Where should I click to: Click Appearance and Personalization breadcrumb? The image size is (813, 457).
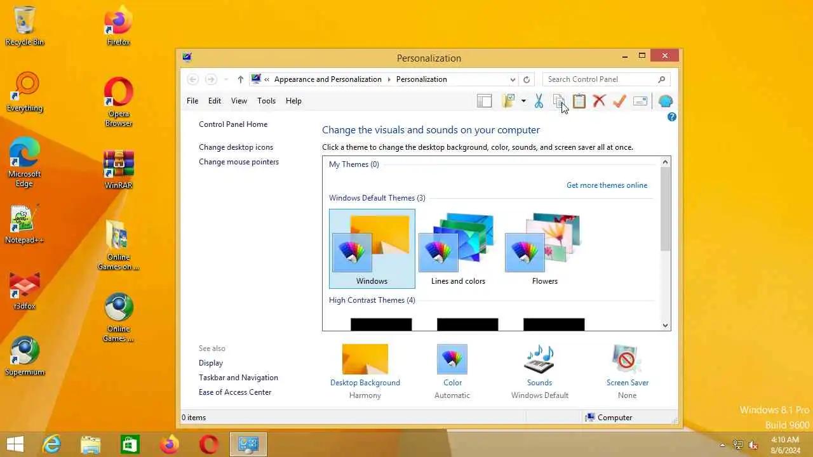point(328,79)
